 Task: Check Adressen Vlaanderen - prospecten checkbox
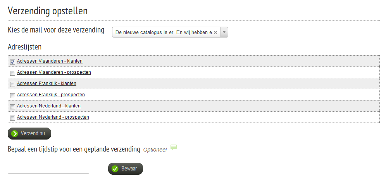point(12,73)
